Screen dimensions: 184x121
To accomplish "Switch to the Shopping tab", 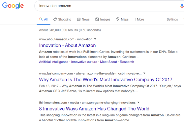I will coord(62,19).
